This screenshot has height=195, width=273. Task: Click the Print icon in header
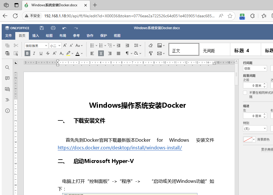point(53,28)
